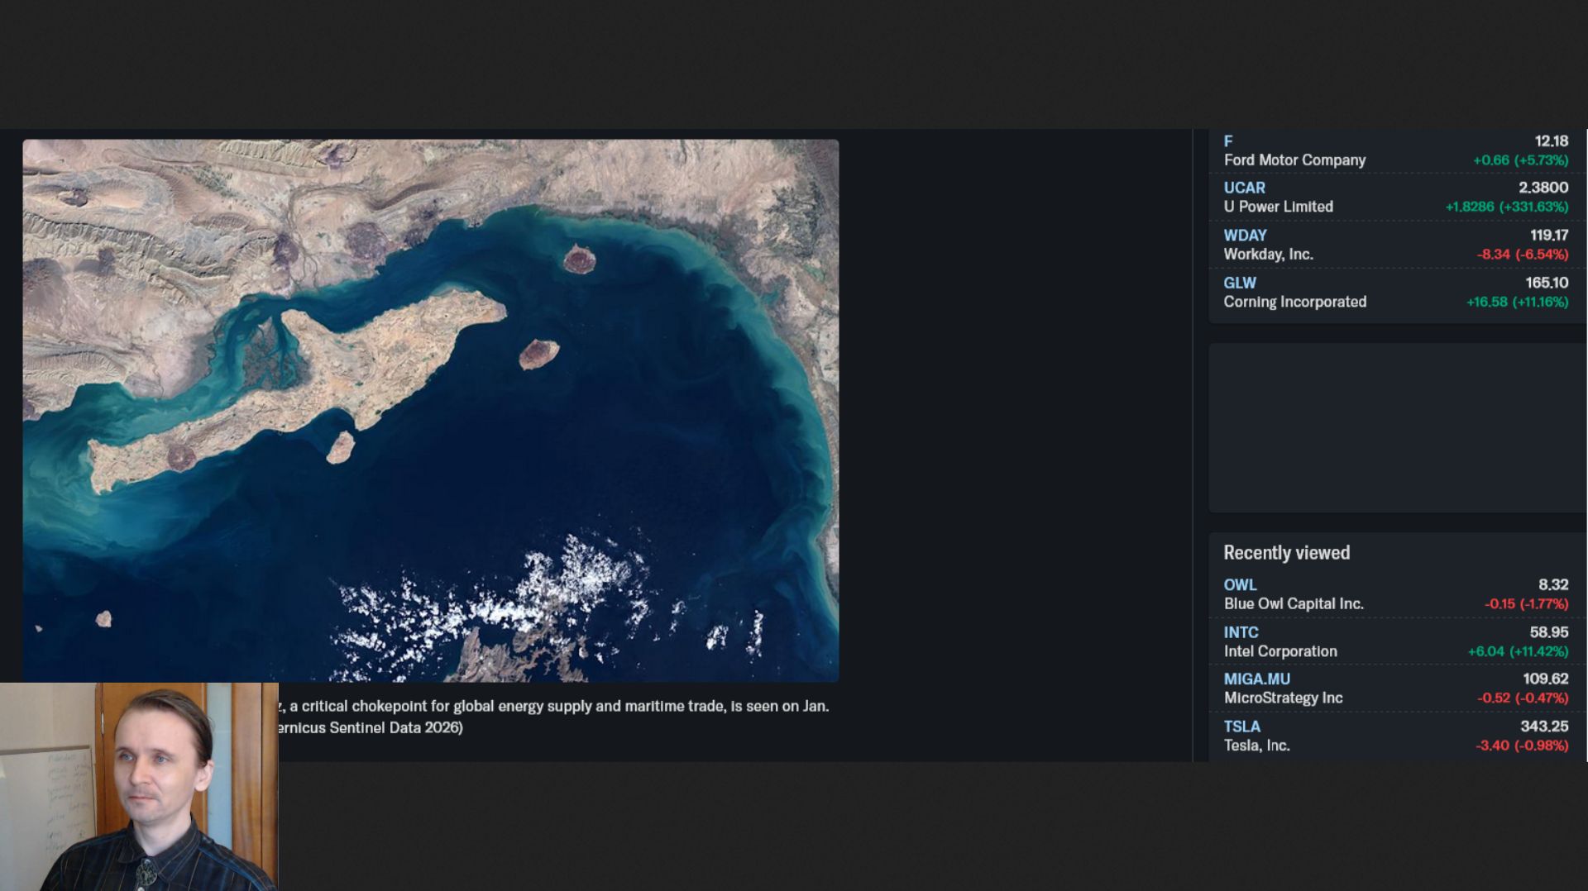Image resolution: width=1588 pixels, height=891 pixels.
Task: Open the UCAR ticker symbol link
Action: (x=1244, y=188)
